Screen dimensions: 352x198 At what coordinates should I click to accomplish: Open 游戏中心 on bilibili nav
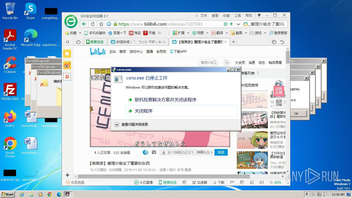(x=136, y=51)
